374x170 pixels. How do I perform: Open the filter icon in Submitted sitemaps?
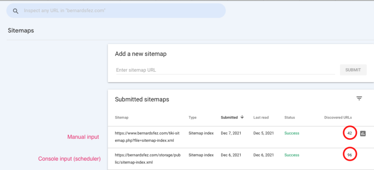tap(359, 98)
